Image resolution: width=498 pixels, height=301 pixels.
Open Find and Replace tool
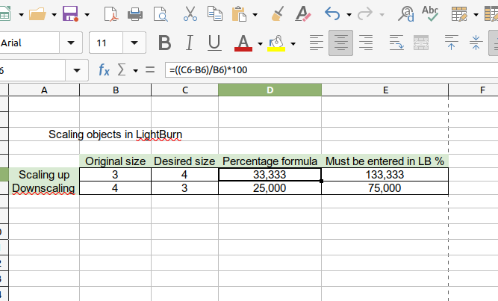407,13
